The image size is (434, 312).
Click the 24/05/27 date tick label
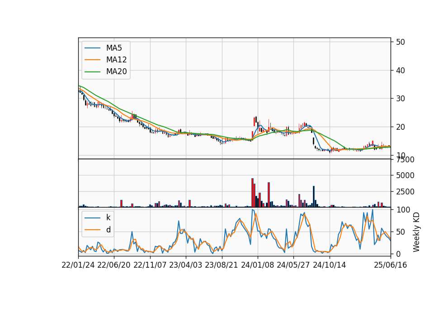coord(293,265)
